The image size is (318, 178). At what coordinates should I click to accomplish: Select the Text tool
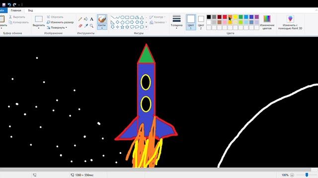coord(91,19)
